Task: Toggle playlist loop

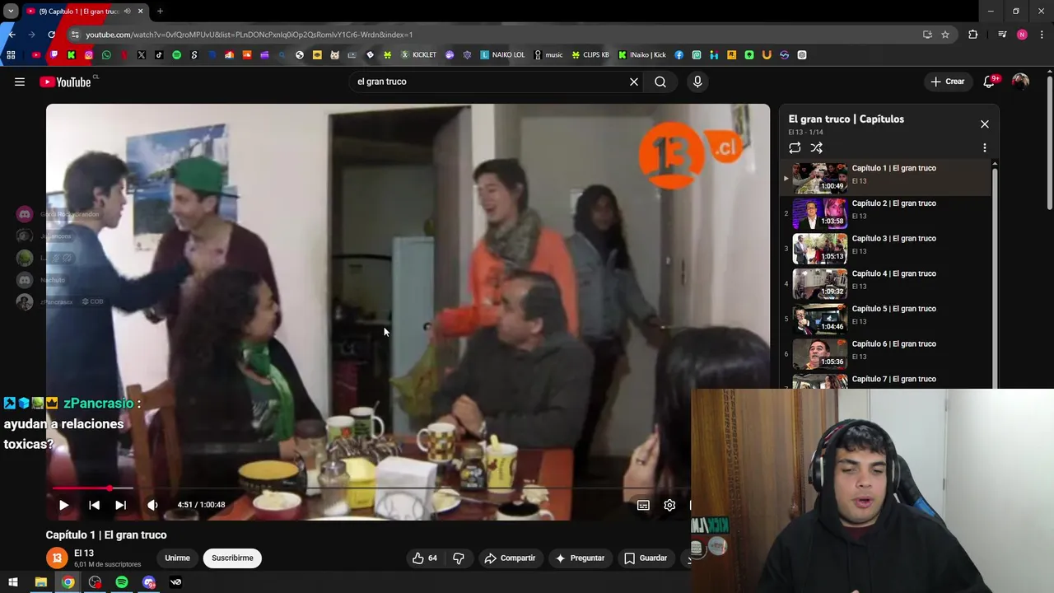Action: 795,148
